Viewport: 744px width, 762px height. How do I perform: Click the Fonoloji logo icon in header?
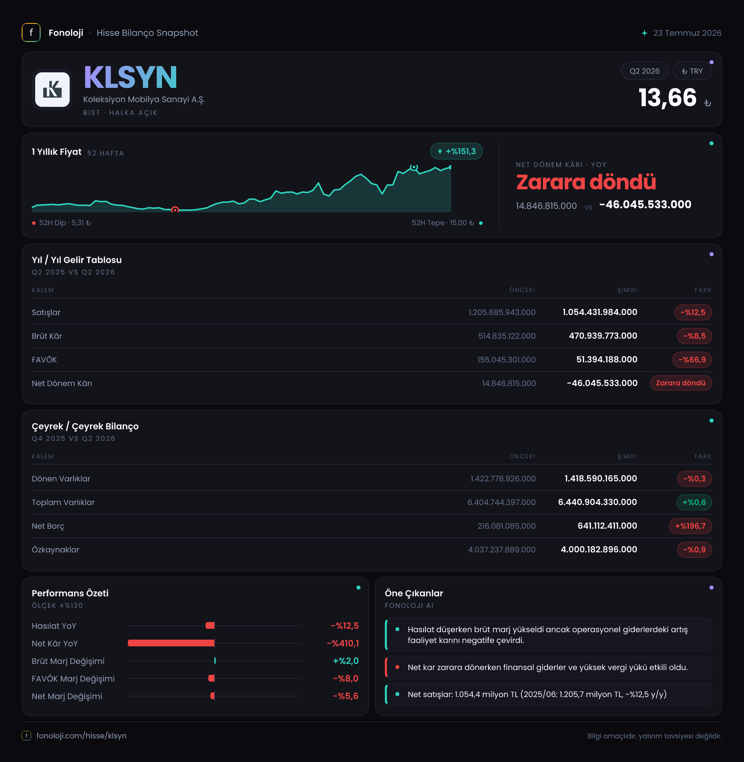[x=31, y=32]
